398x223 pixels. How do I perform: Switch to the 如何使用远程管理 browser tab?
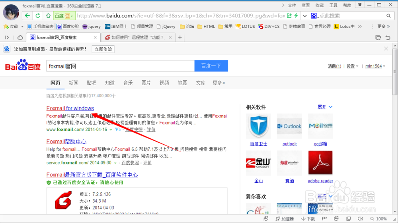(x=137, y=37)
